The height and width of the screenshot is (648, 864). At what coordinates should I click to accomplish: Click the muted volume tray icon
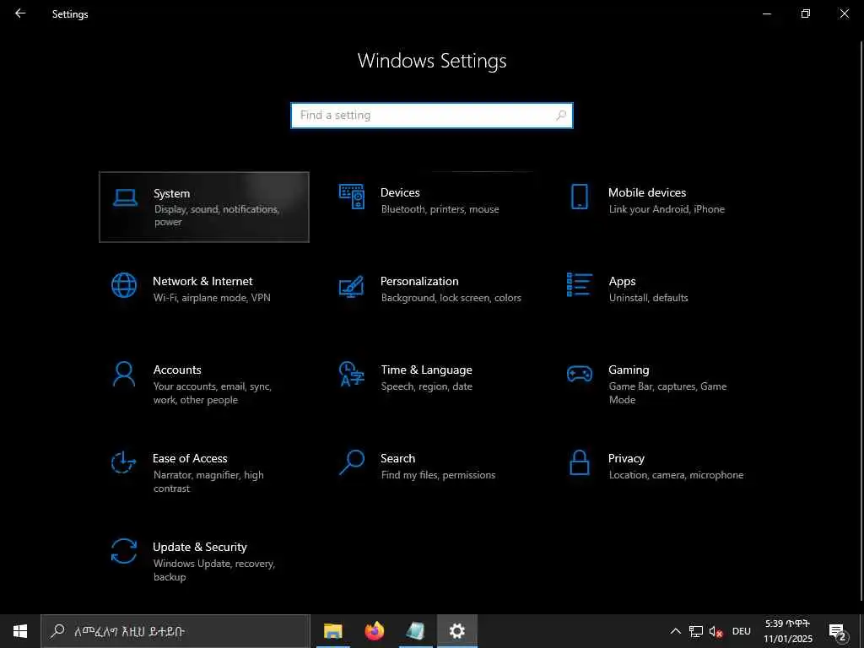click(715, 631)
